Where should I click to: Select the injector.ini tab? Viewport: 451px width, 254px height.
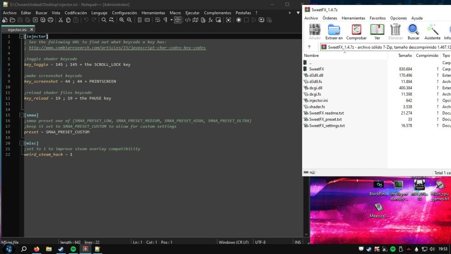[x=17, y=30]
